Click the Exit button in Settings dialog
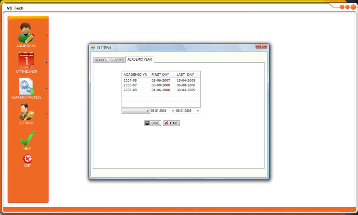 click(171, 123)
